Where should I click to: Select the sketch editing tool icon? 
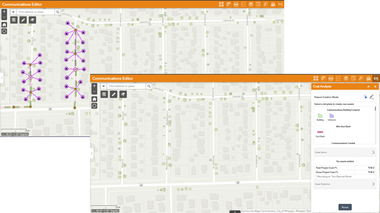point(104,94)
